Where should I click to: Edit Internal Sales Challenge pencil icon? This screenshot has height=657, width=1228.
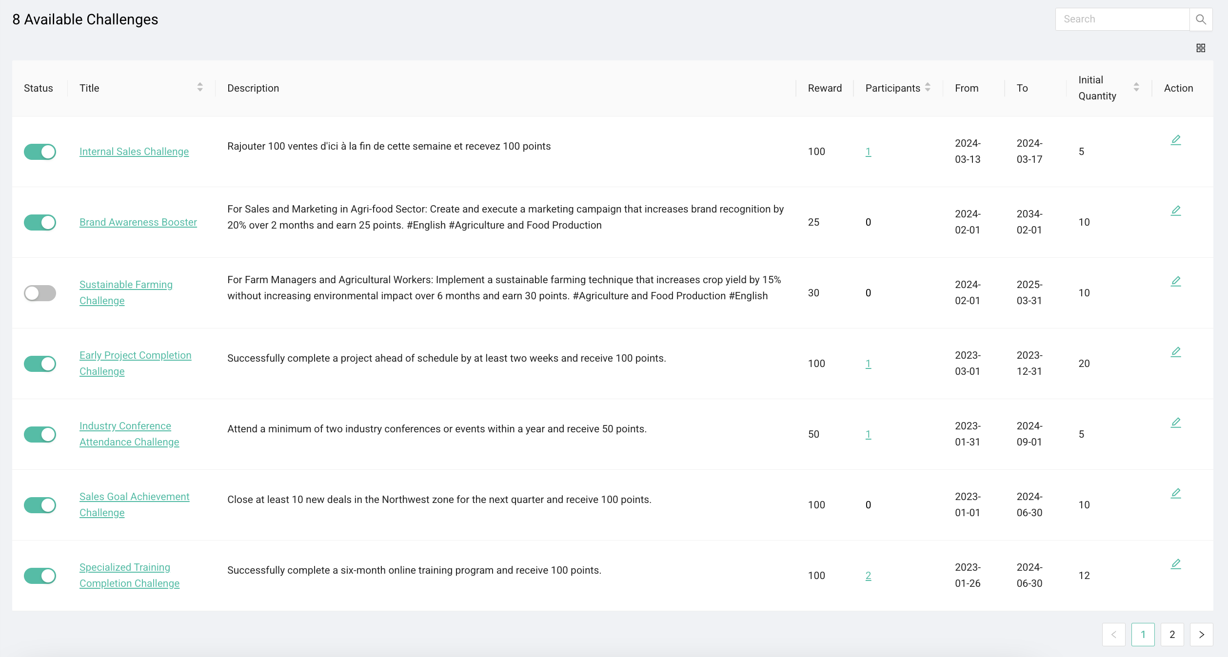(x=1176, y=140)
